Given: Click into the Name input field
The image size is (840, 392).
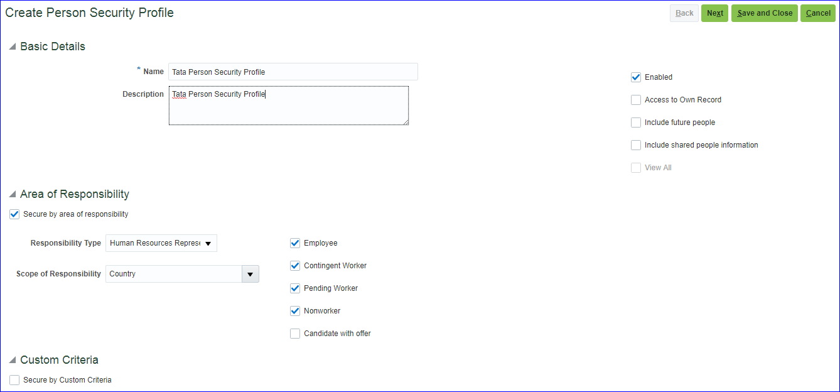Looking at the screenshot, I should point(293,72).
